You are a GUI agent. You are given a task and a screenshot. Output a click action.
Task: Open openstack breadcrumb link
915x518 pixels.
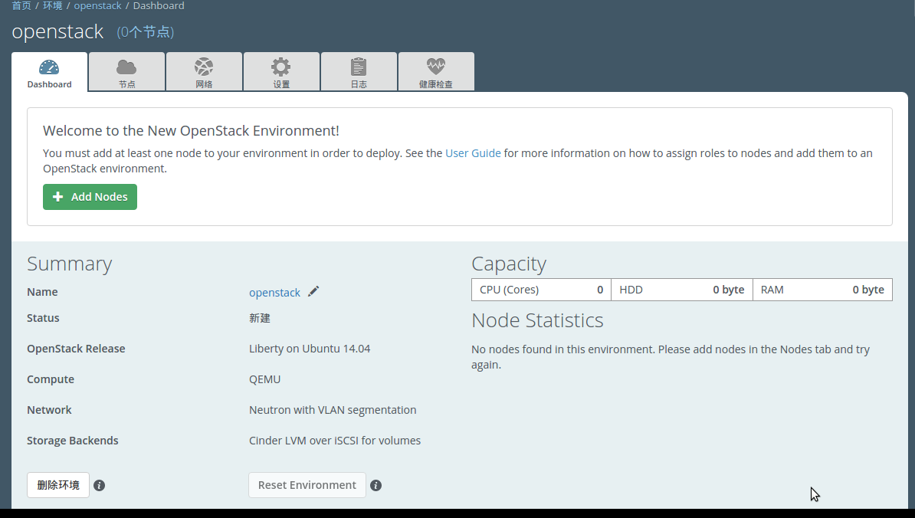[x=97, y=6]
